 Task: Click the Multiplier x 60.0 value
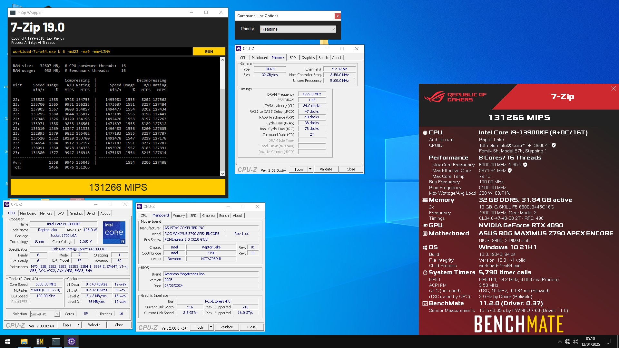pos(46,290)
